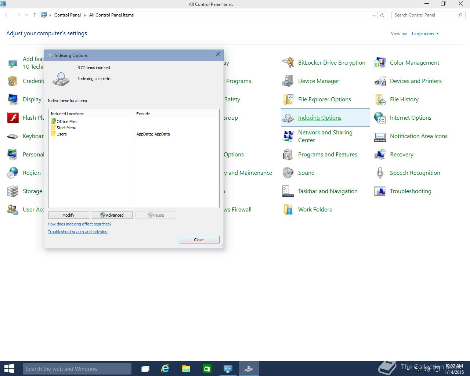Launch Speech Recognition microphone icon
This screenshot has width=470, height=376.
[380, 173]
